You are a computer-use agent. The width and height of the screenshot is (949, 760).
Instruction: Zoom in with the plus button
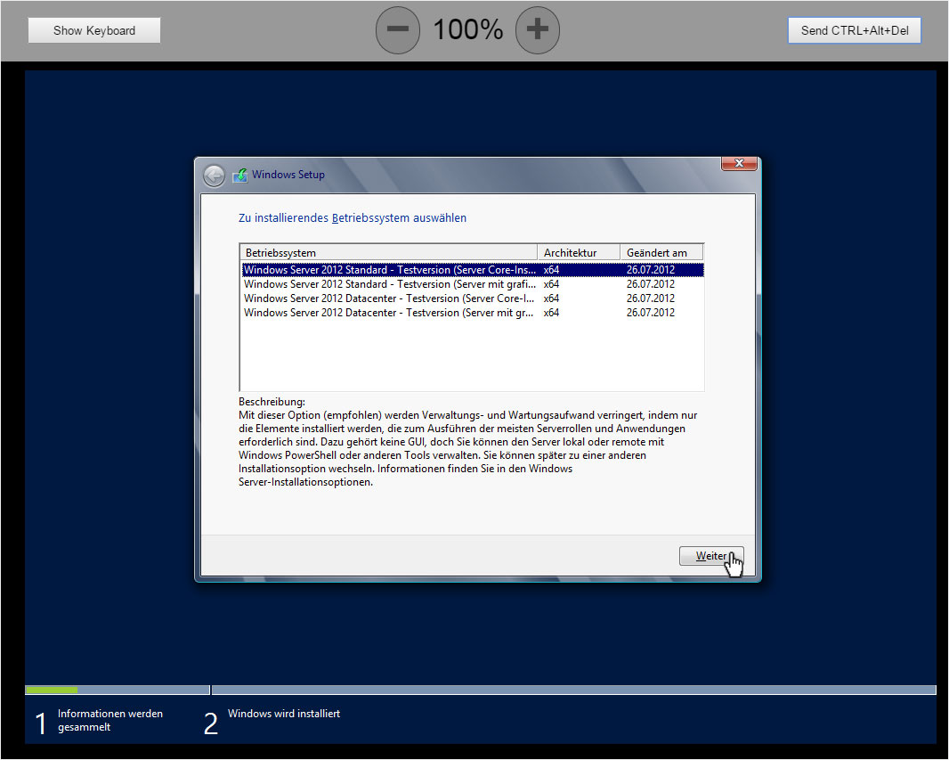click(x=538, y=29)
